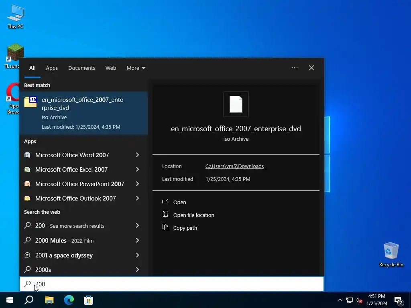
Task: Expand Outlook 2007 result chevron
Action: click(137, 198)
